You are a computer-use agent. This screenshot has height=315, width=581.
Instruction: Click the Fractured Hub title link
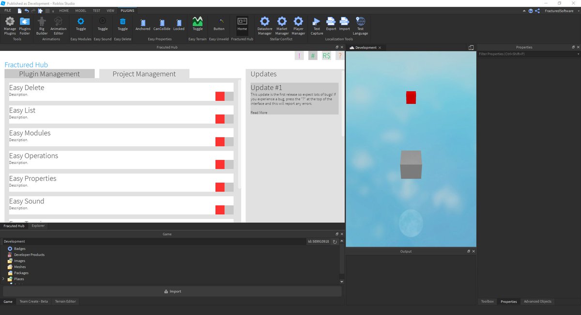[x=26, y=64]
